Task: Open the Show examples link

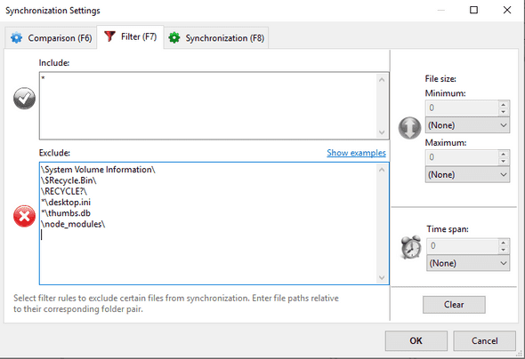Action: coord(356,153)
